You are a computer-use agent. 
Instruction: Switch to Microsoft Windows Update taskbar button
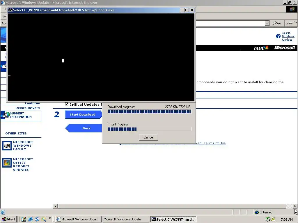click(126, 219)
